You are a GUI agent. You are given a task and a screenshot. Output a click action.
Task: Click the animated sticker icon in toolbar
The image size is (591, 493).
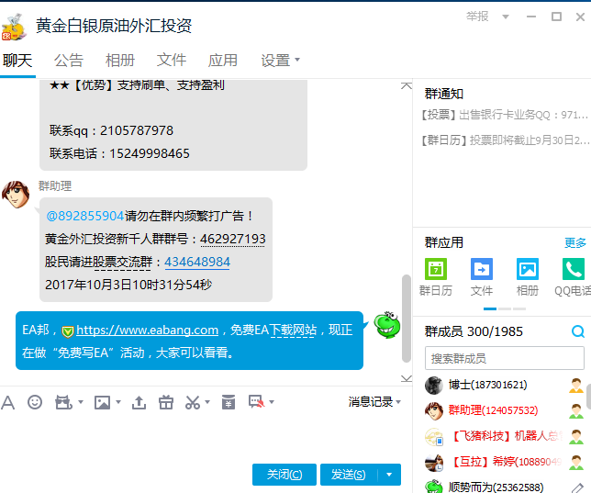63,402
